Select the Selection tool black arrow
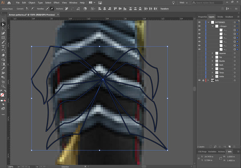Viewport: 241px width, 168px height. [3, 20]
